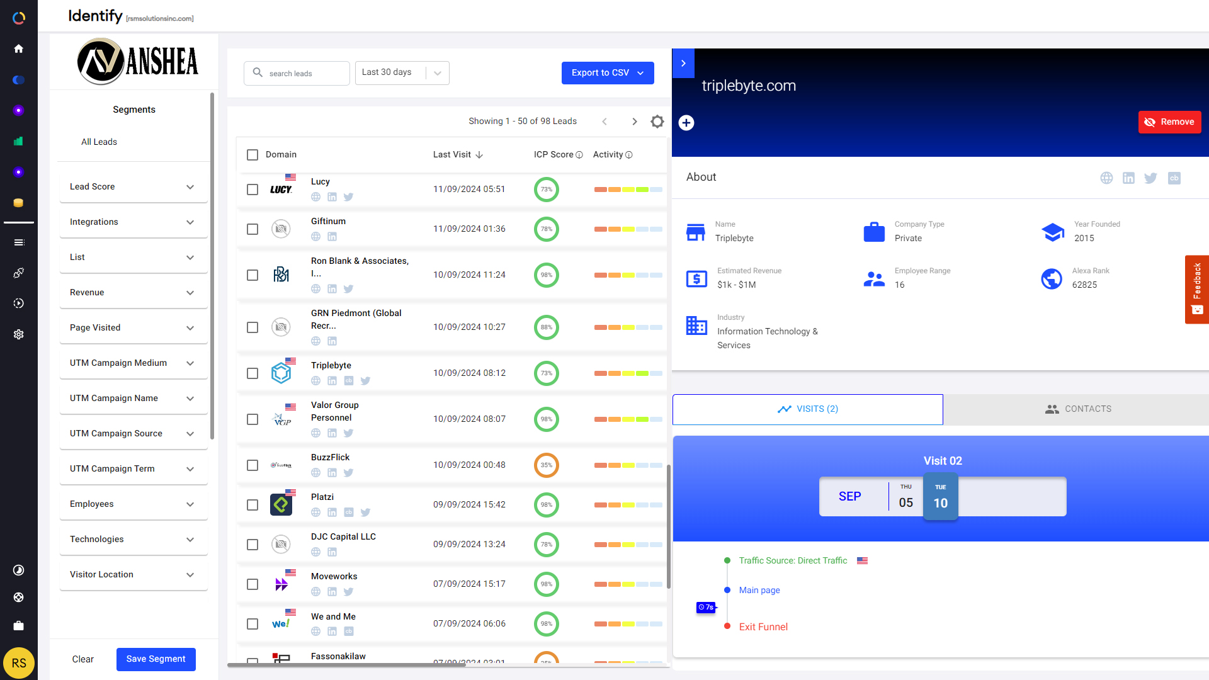Open Triplebyte LinkedIn icon in About header
1209x680 pixels.
1128,178
